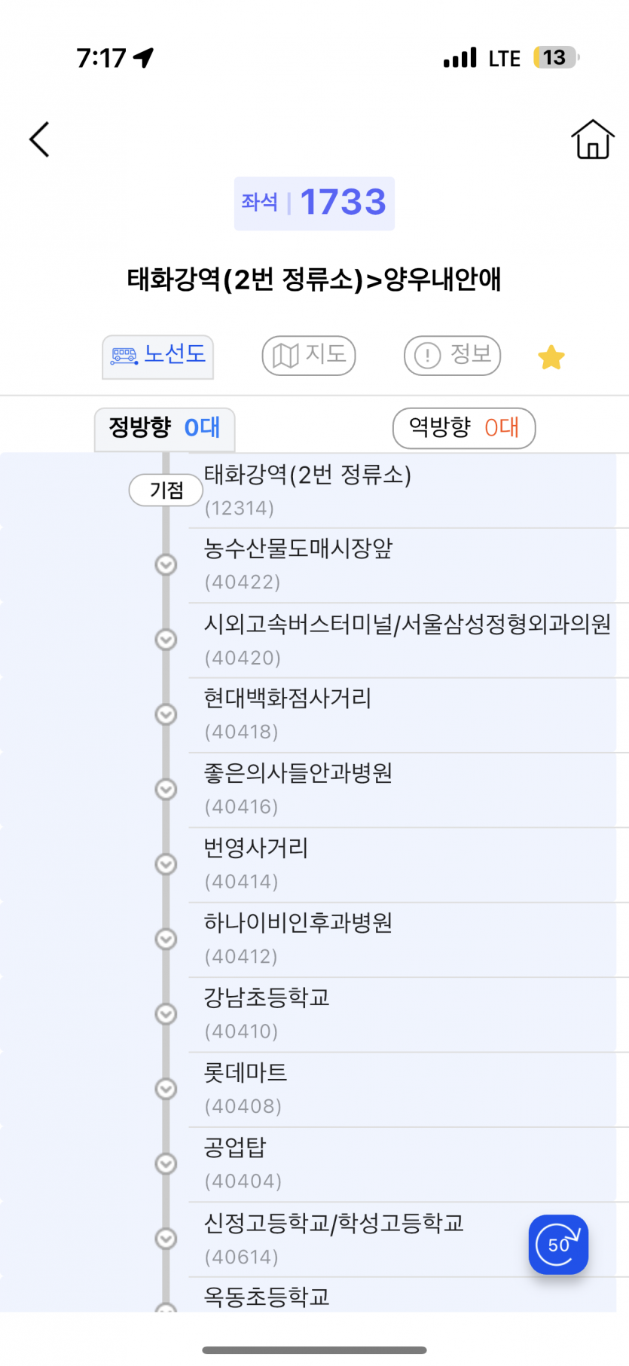The image size is (629, 1366).
Task: Expand the 번영사거리 stop chevron
Action: pyautogui.click(x=166, y=864)
